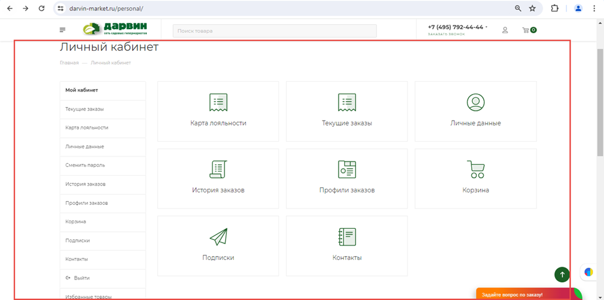604x300 pixels.
Task: Click the Заказать звонок link
Action: point(446,34)
